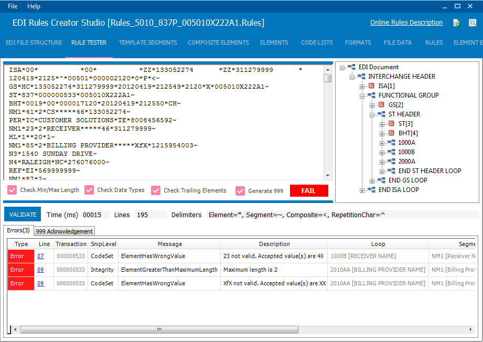
Task: Click the END ISA LOOP icon
Action: pyautogui.click(x=371, y=190)
